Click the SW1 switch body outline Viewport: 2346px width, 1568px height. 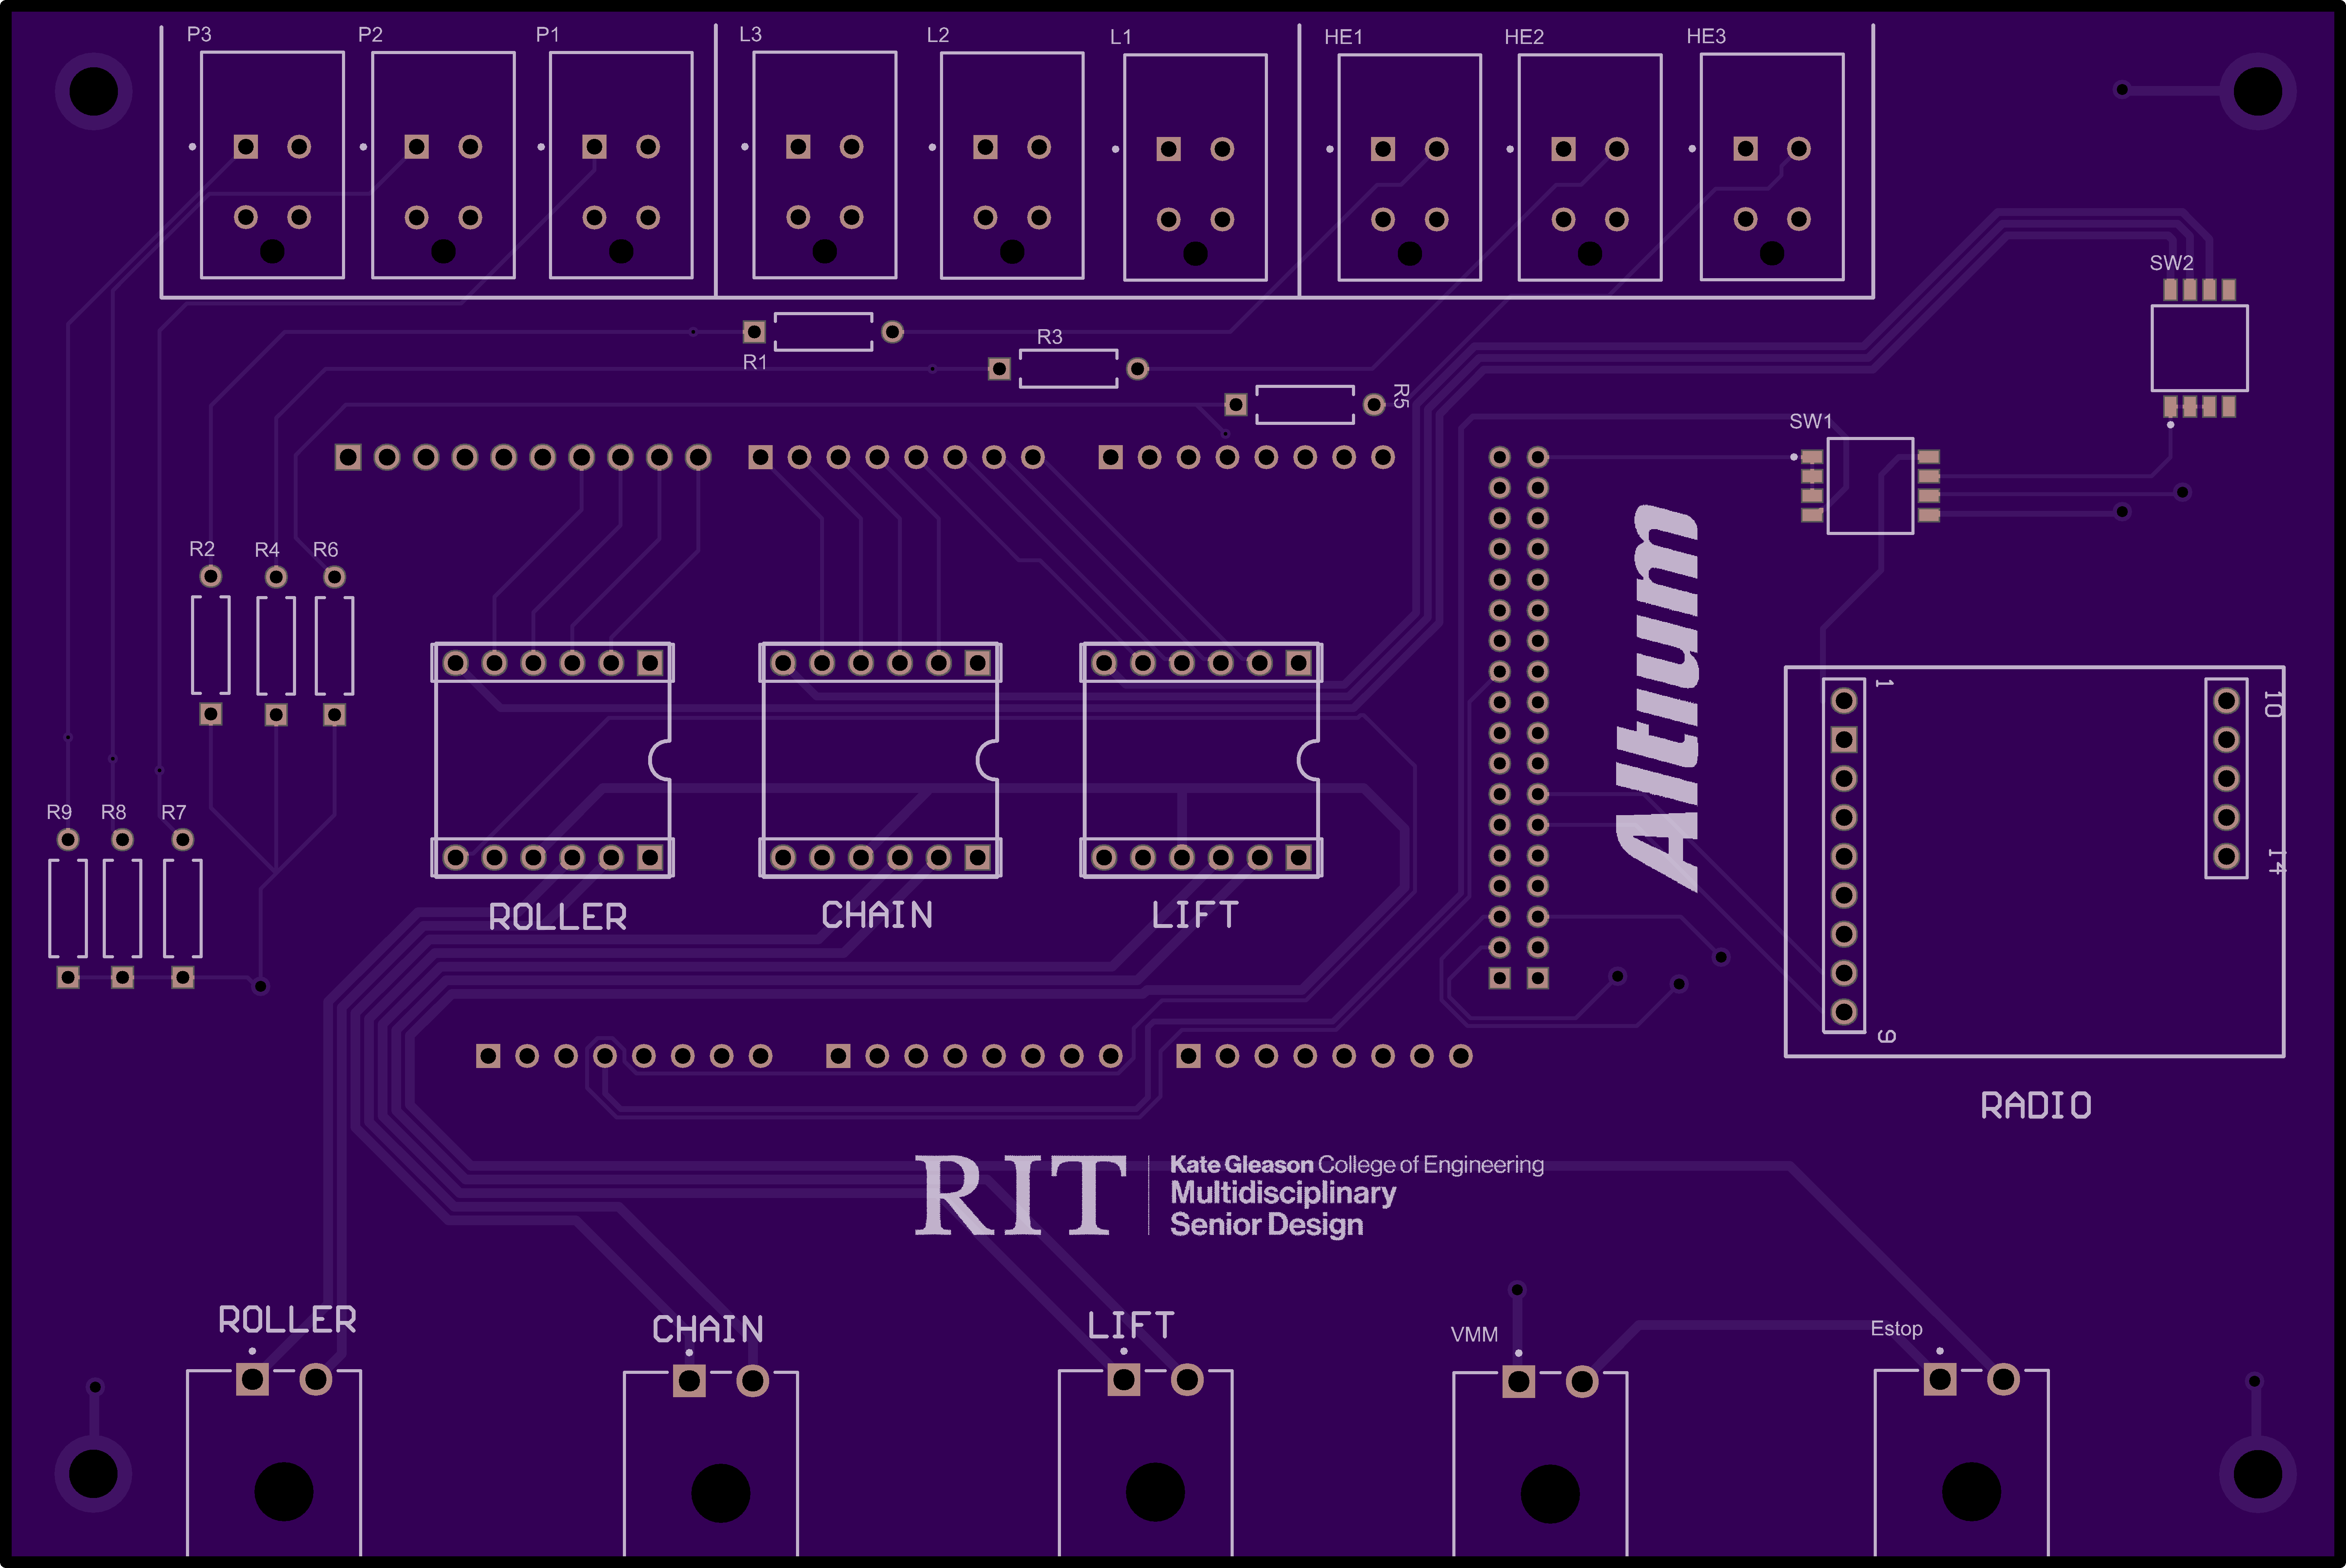coord(1870,486)
